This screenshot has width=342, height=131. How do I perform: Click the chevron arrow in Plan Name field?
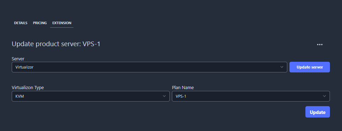(x=324, y=96)
